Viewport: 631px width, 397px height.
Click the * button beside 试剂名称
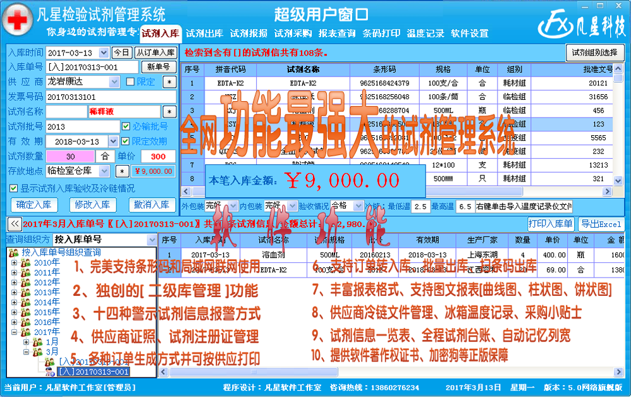coord(169,112)
